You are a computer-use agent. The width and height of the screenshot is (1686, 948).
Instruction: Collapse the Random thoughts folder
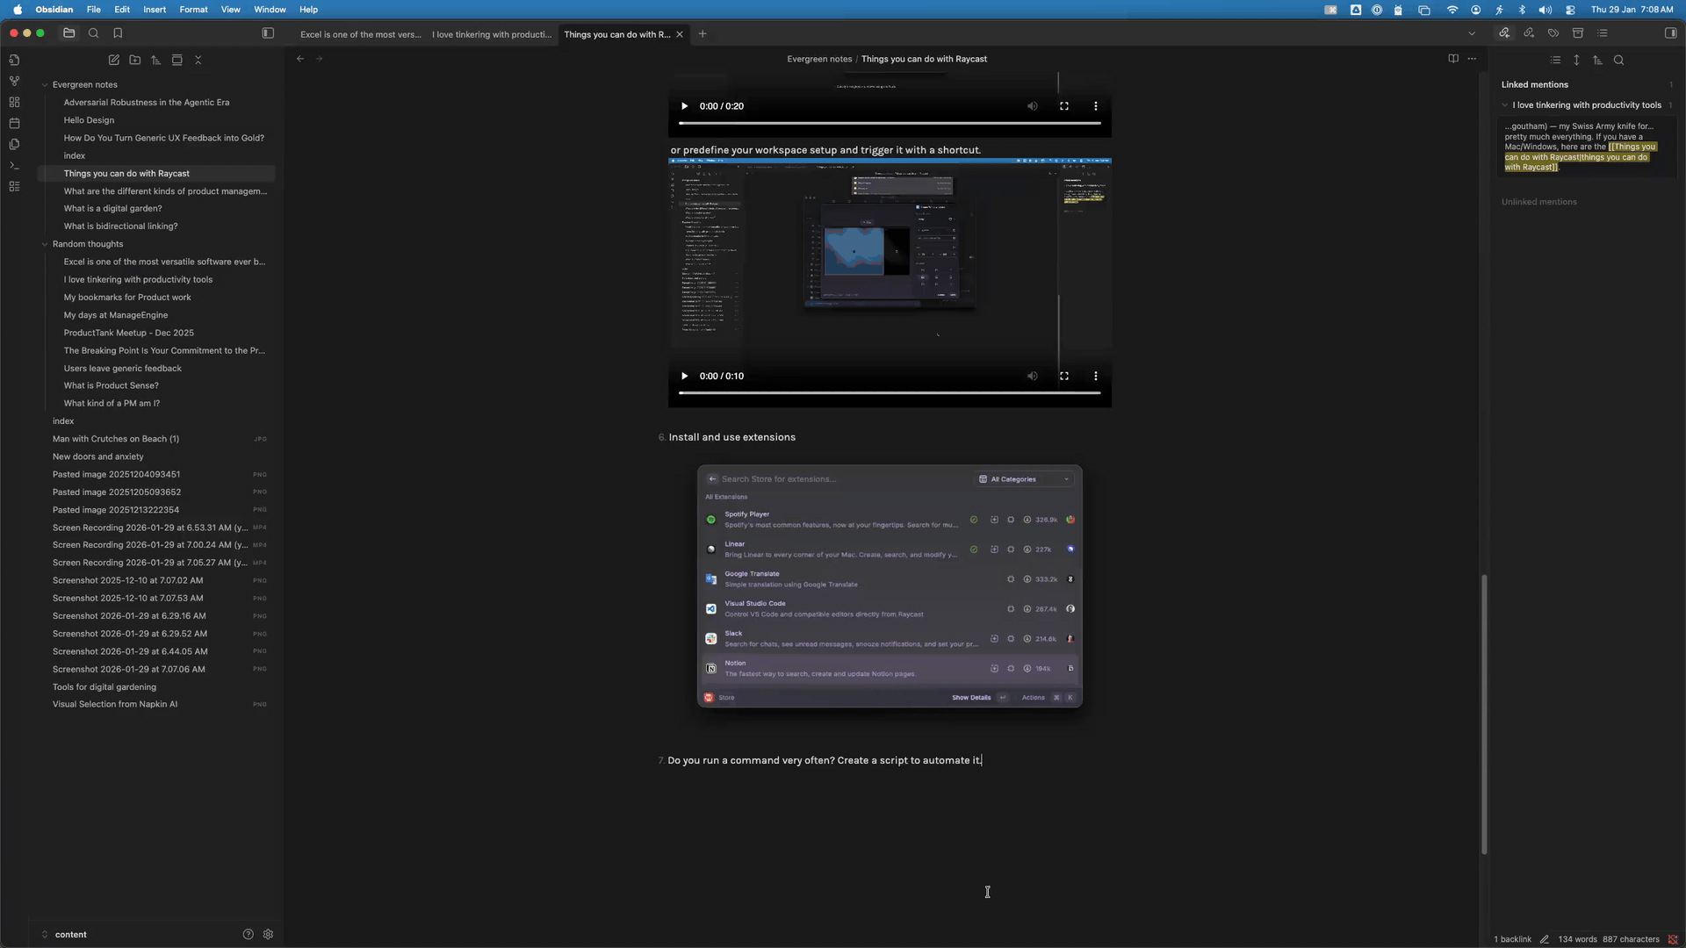[45, 244]
